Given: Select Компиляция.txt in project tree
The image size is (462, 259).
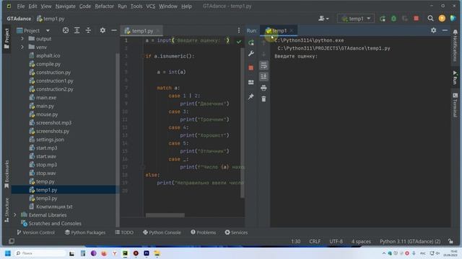Looking at the screenshot, I should [x=54, y=206].
